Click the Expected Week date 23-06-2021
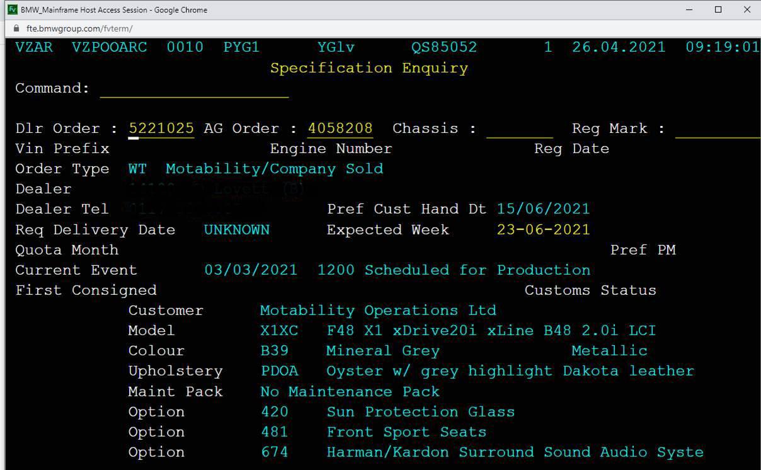 point(543,229)
